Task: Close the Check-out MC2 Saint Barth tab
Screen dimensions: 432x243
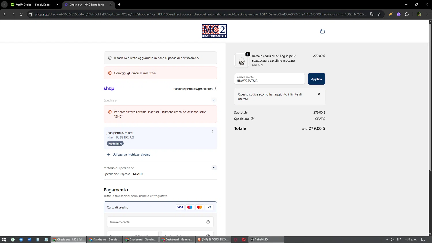Action: click(x=111, y=5)
